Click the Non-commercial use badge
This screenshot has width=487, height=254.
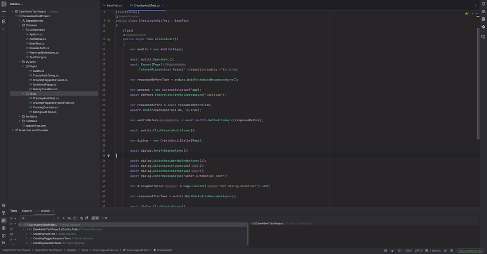pyautogui.click(x=470, y=250)
